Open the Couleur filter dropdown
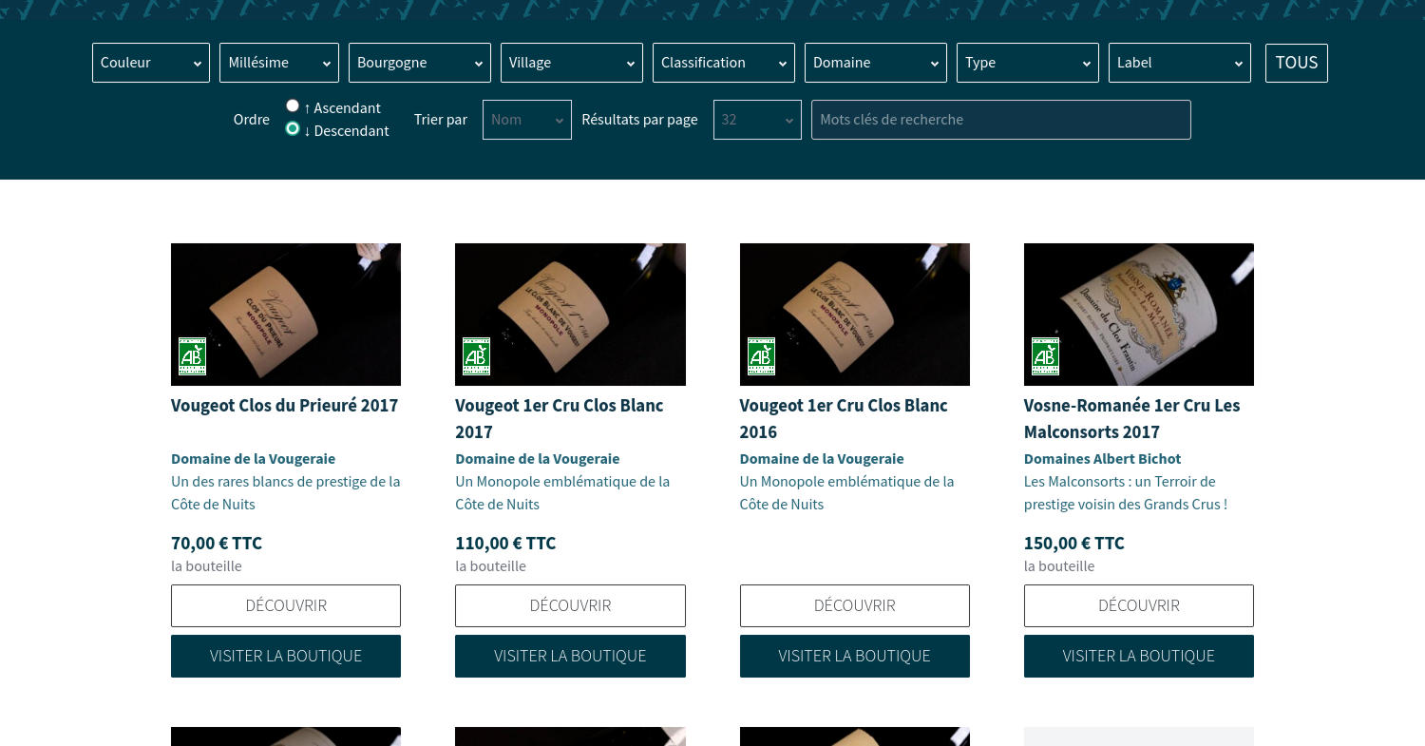The width and height of the screenshot is (1425, 746). (x=151, y=63)
